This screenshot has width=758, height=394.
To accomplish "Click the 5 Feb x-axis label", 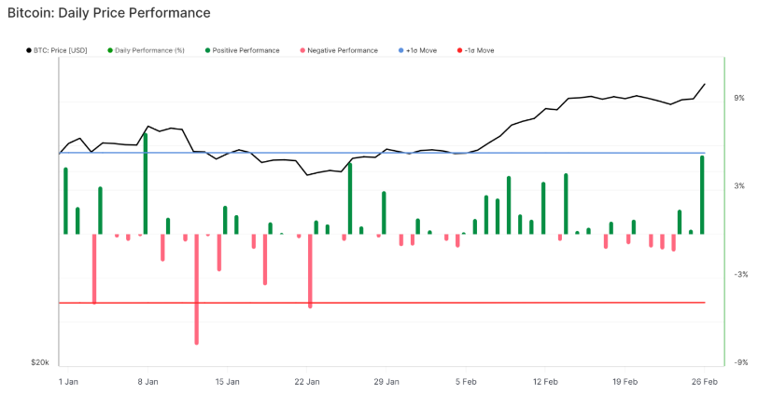I will point(466,382).
